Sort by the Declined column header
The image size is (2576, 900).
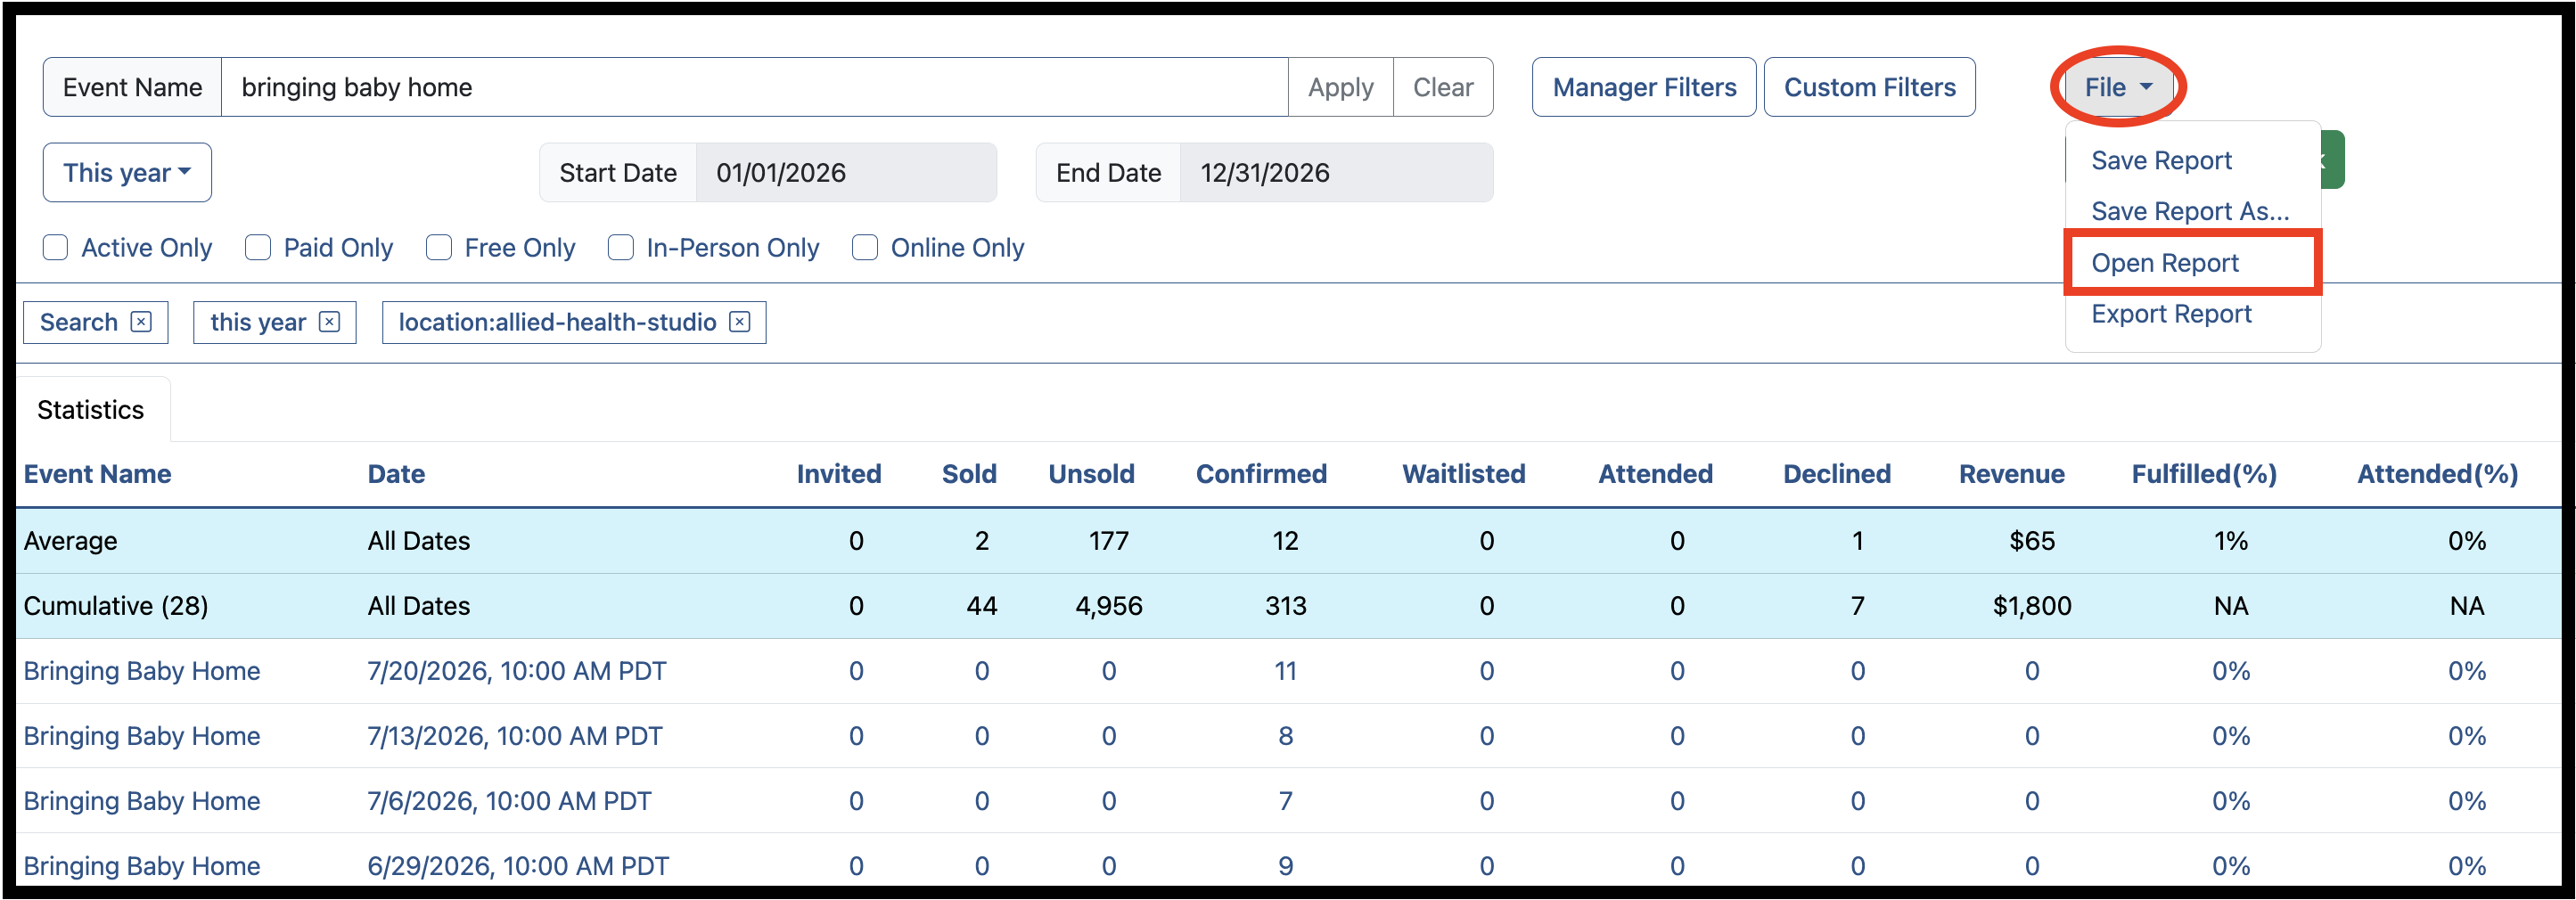click(x=1837, y=473)
